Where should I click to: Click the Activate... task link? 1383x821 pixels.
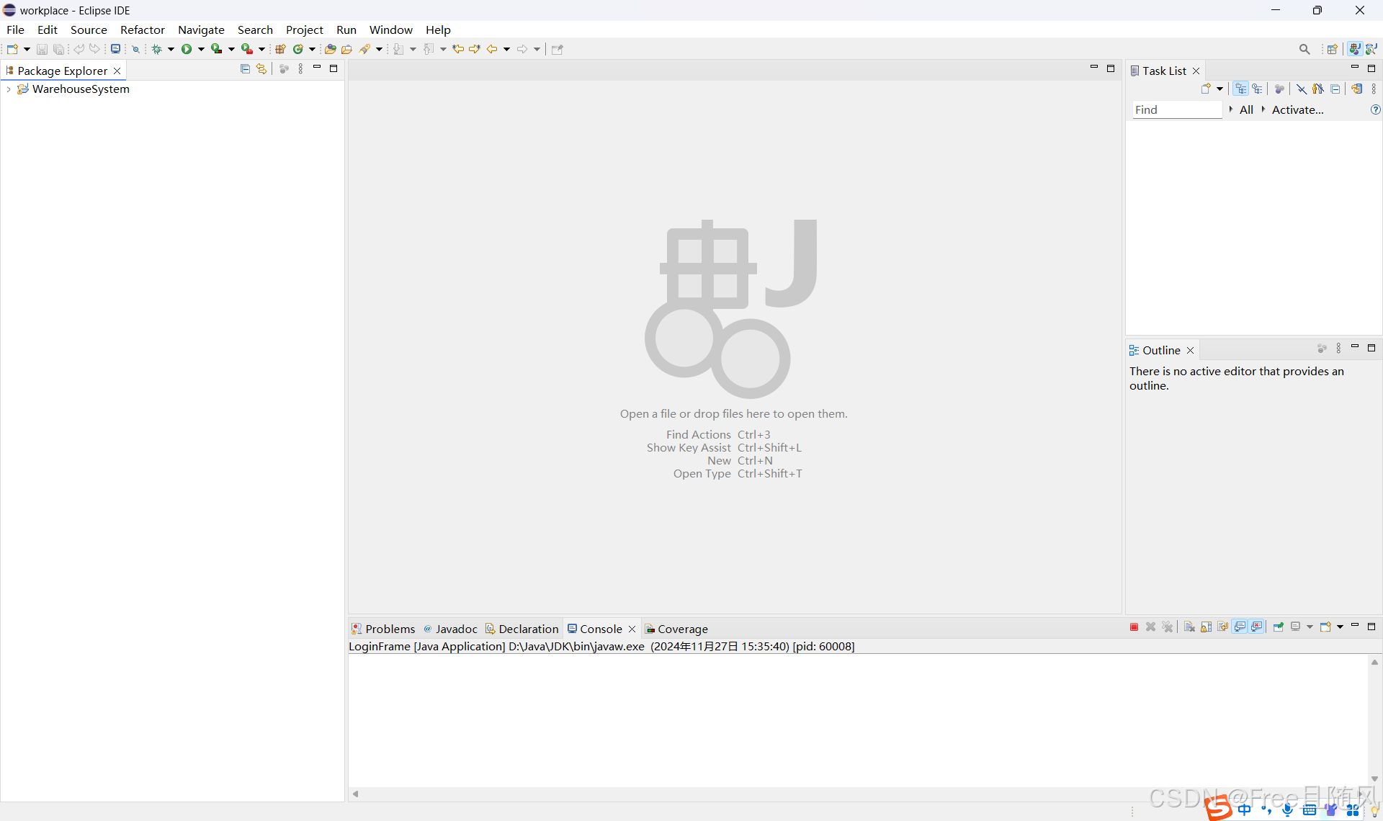tap(1298, 109)
